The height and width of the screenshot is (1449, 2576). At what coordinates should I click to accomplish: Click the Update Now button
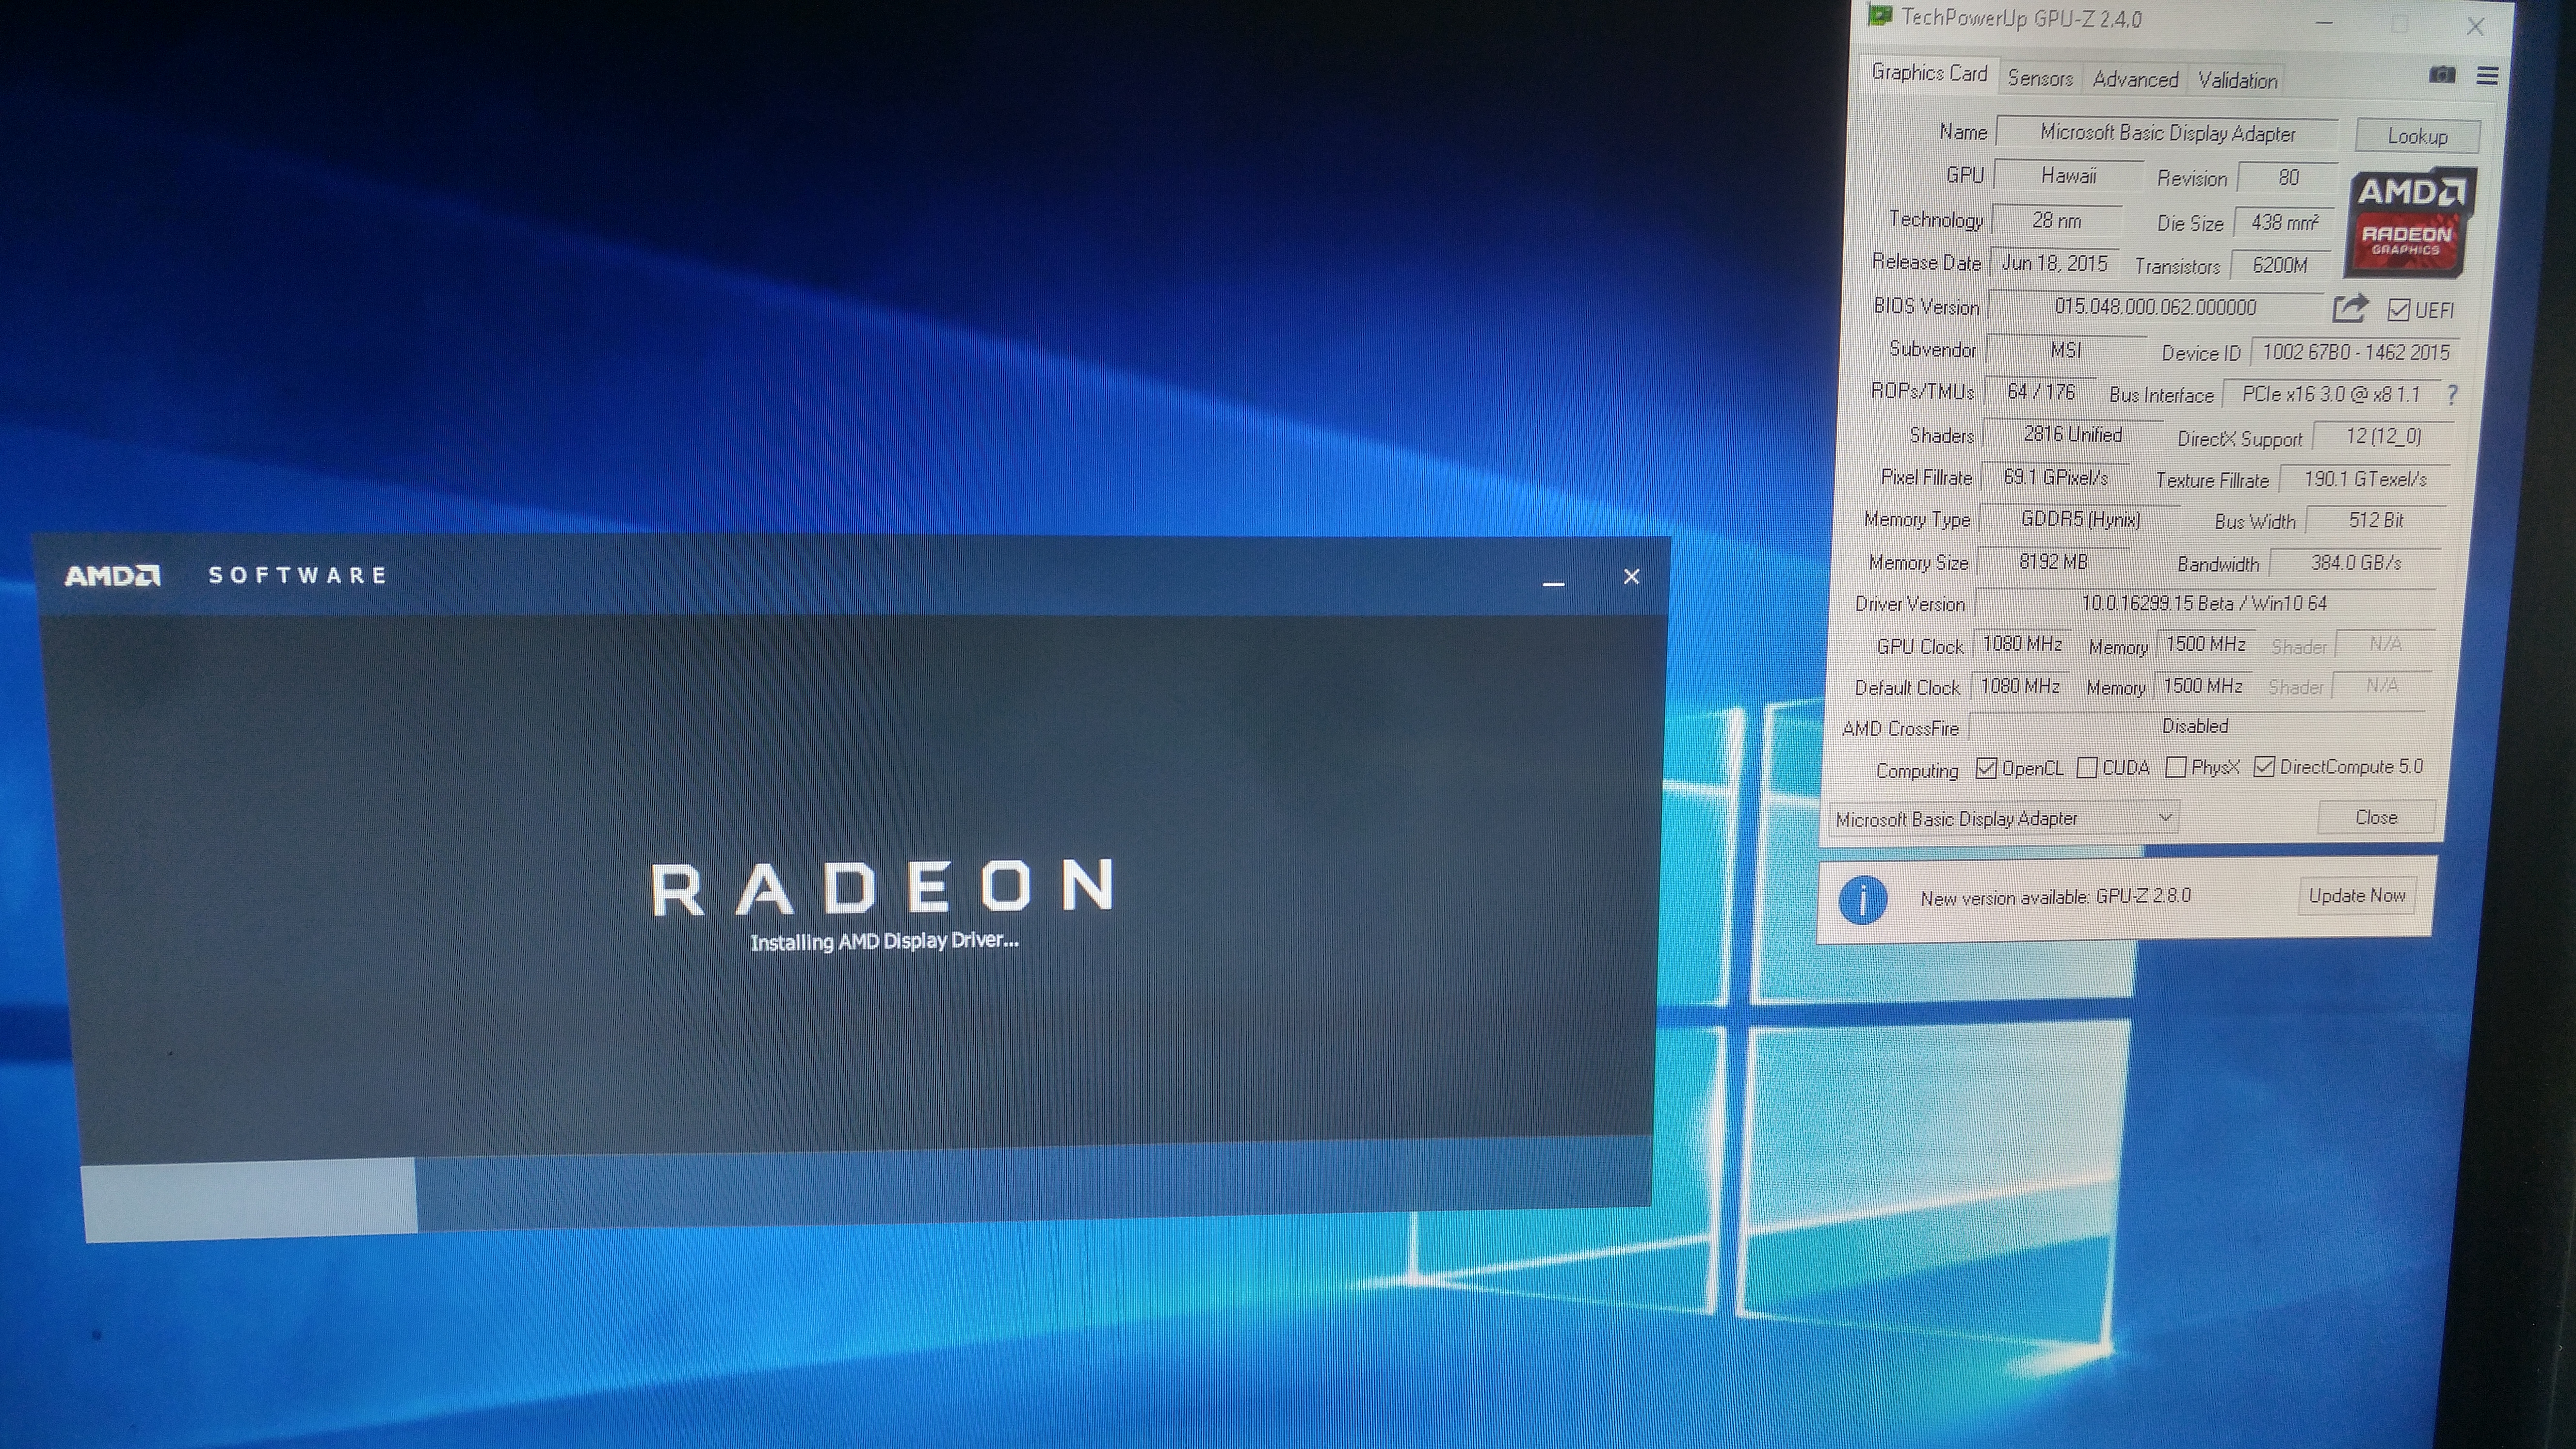point(2357,895)
